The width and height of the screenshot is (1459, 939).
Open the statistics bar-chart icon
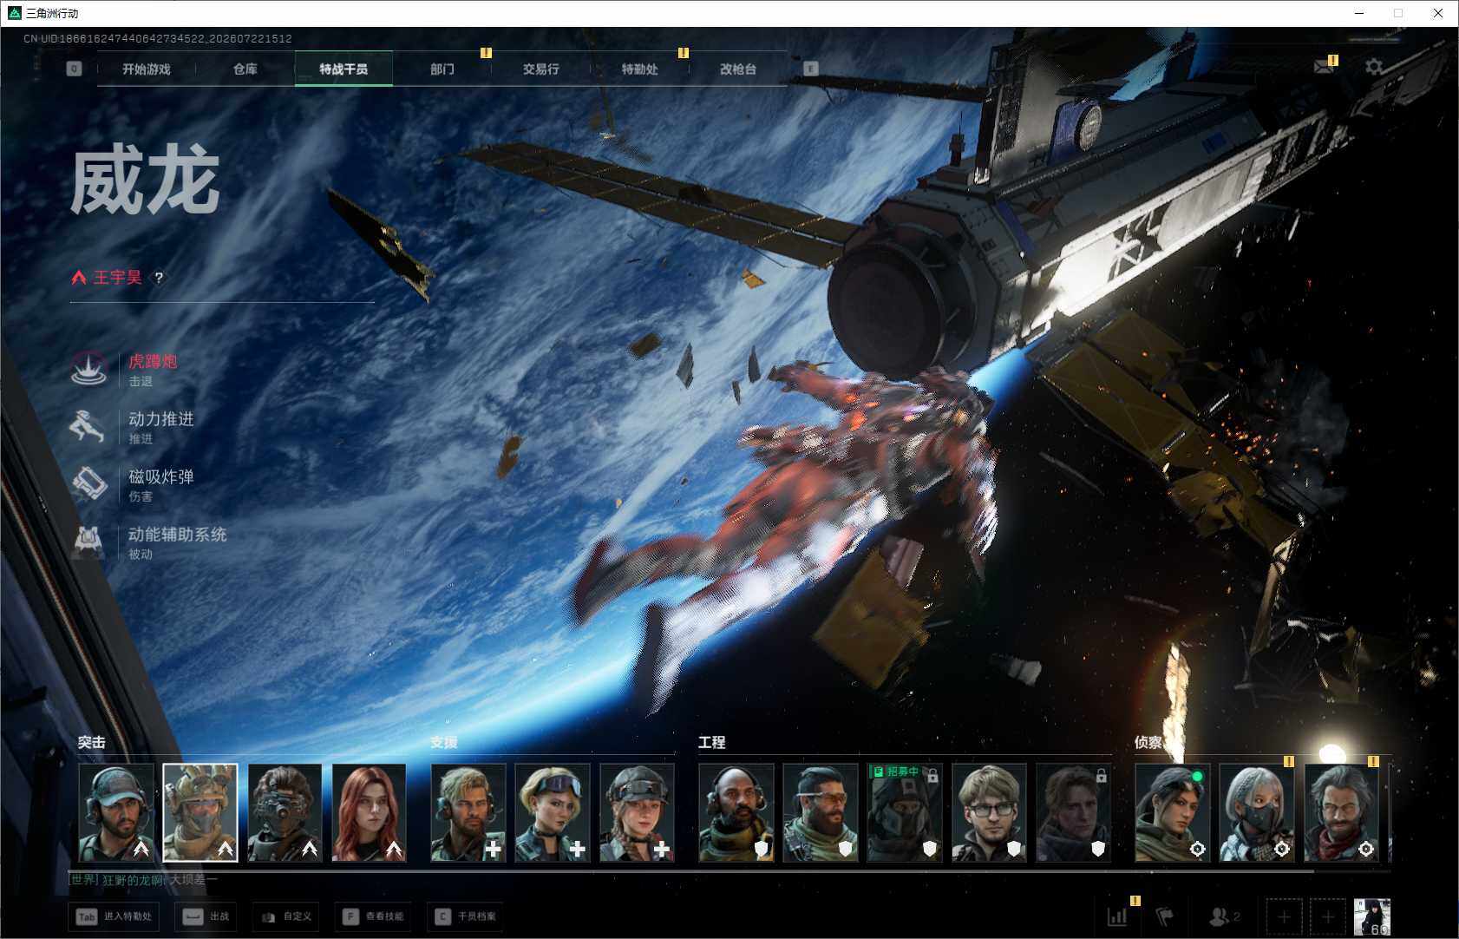pyautogui.click(x=1117, y=916)
